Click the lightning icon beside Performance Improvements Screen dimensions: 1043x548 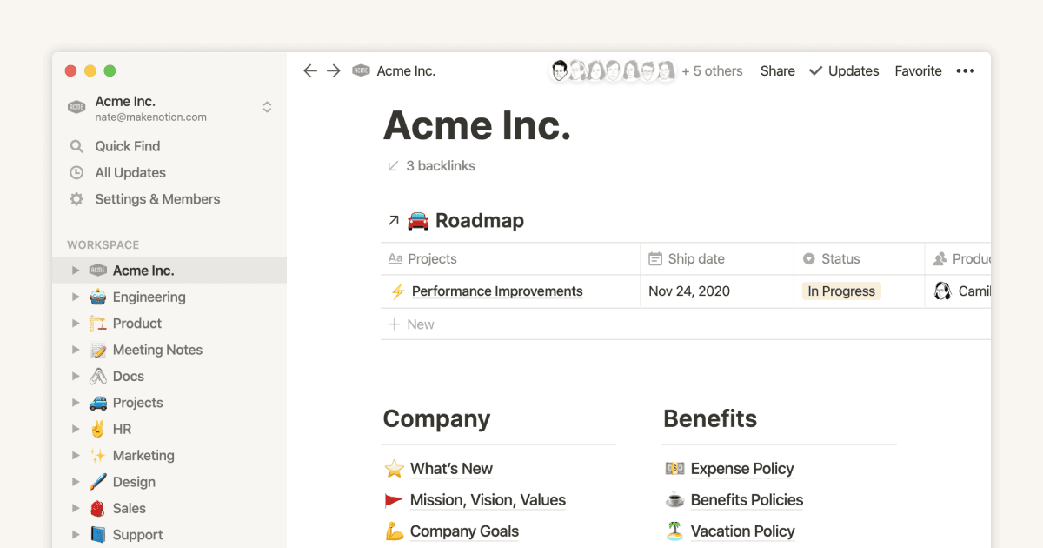pyautogui.click(x=395, y=291)
